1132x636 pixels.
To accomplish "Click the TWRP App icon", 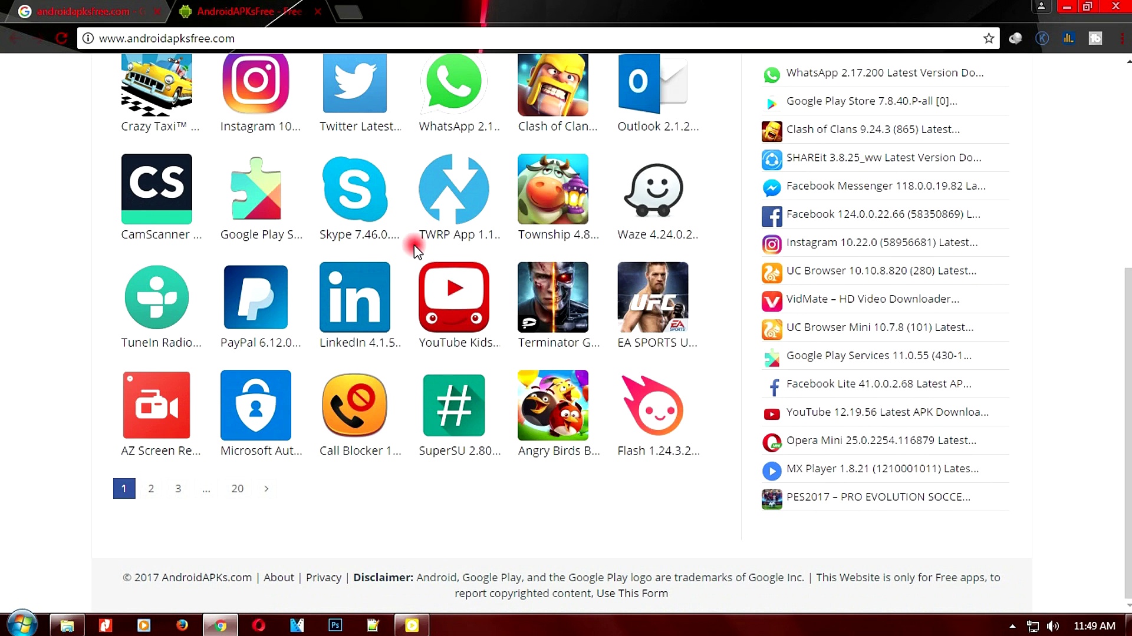I will tap(453, 189).
